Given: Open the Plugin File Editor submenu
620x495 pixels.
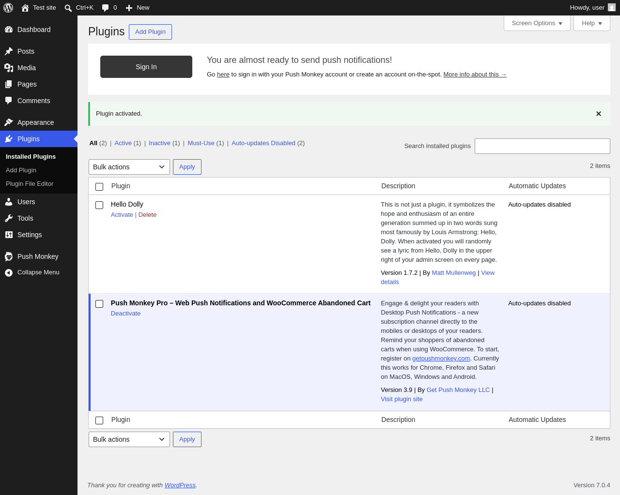Looking at the screenshot, I should pyautogui.click(x=30, y=184).
